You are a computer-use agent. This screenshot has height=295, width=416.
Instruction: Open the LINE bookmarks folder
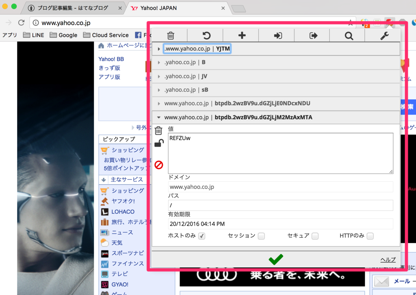(x=33, y=35)
